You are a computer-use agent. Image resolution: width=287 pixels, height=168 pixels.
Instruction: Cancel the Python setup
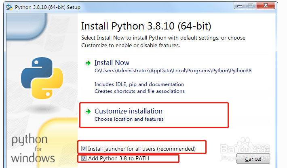pos(253,158)
